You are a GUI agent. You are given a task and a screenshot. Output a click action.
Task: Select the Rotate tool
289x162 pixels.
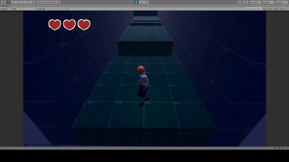pyautogui.click(x=13, y=2)
